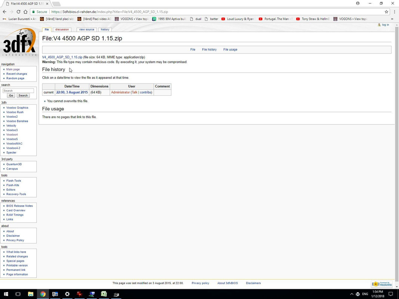
Task: Open Administrator's Talk link
Action: click(x=135, y=92)
